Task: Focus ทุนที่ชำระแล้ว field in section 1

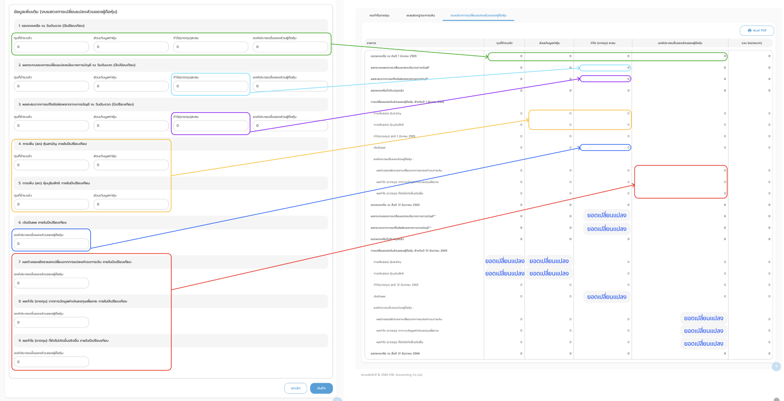Action: pyautogui.click(x=52, y=47)
